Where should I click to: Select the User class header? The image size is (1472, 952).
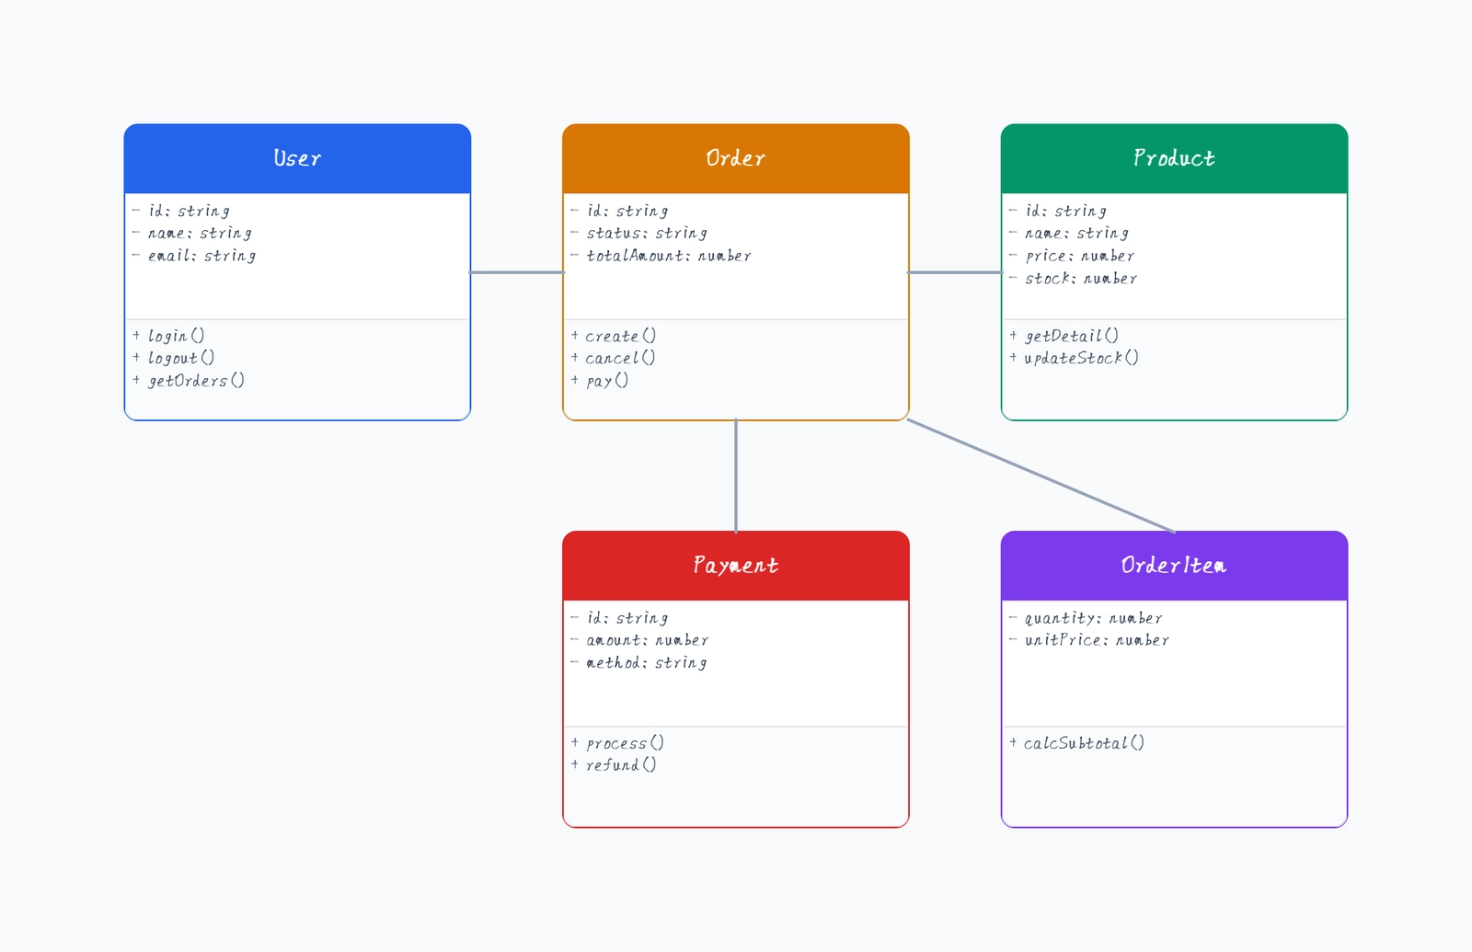[297, 158]
